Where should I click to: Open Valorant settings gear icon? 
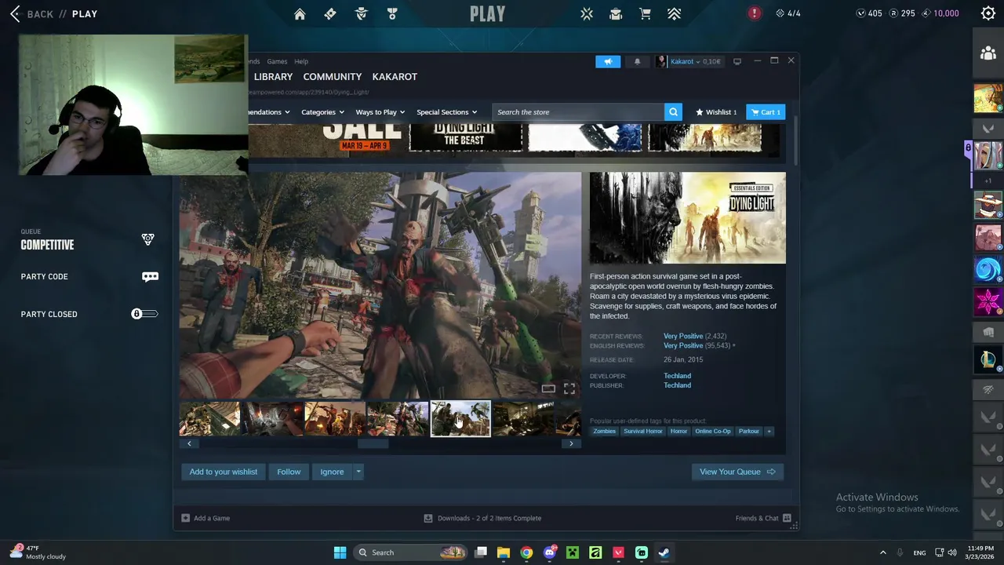pos(988,13)
